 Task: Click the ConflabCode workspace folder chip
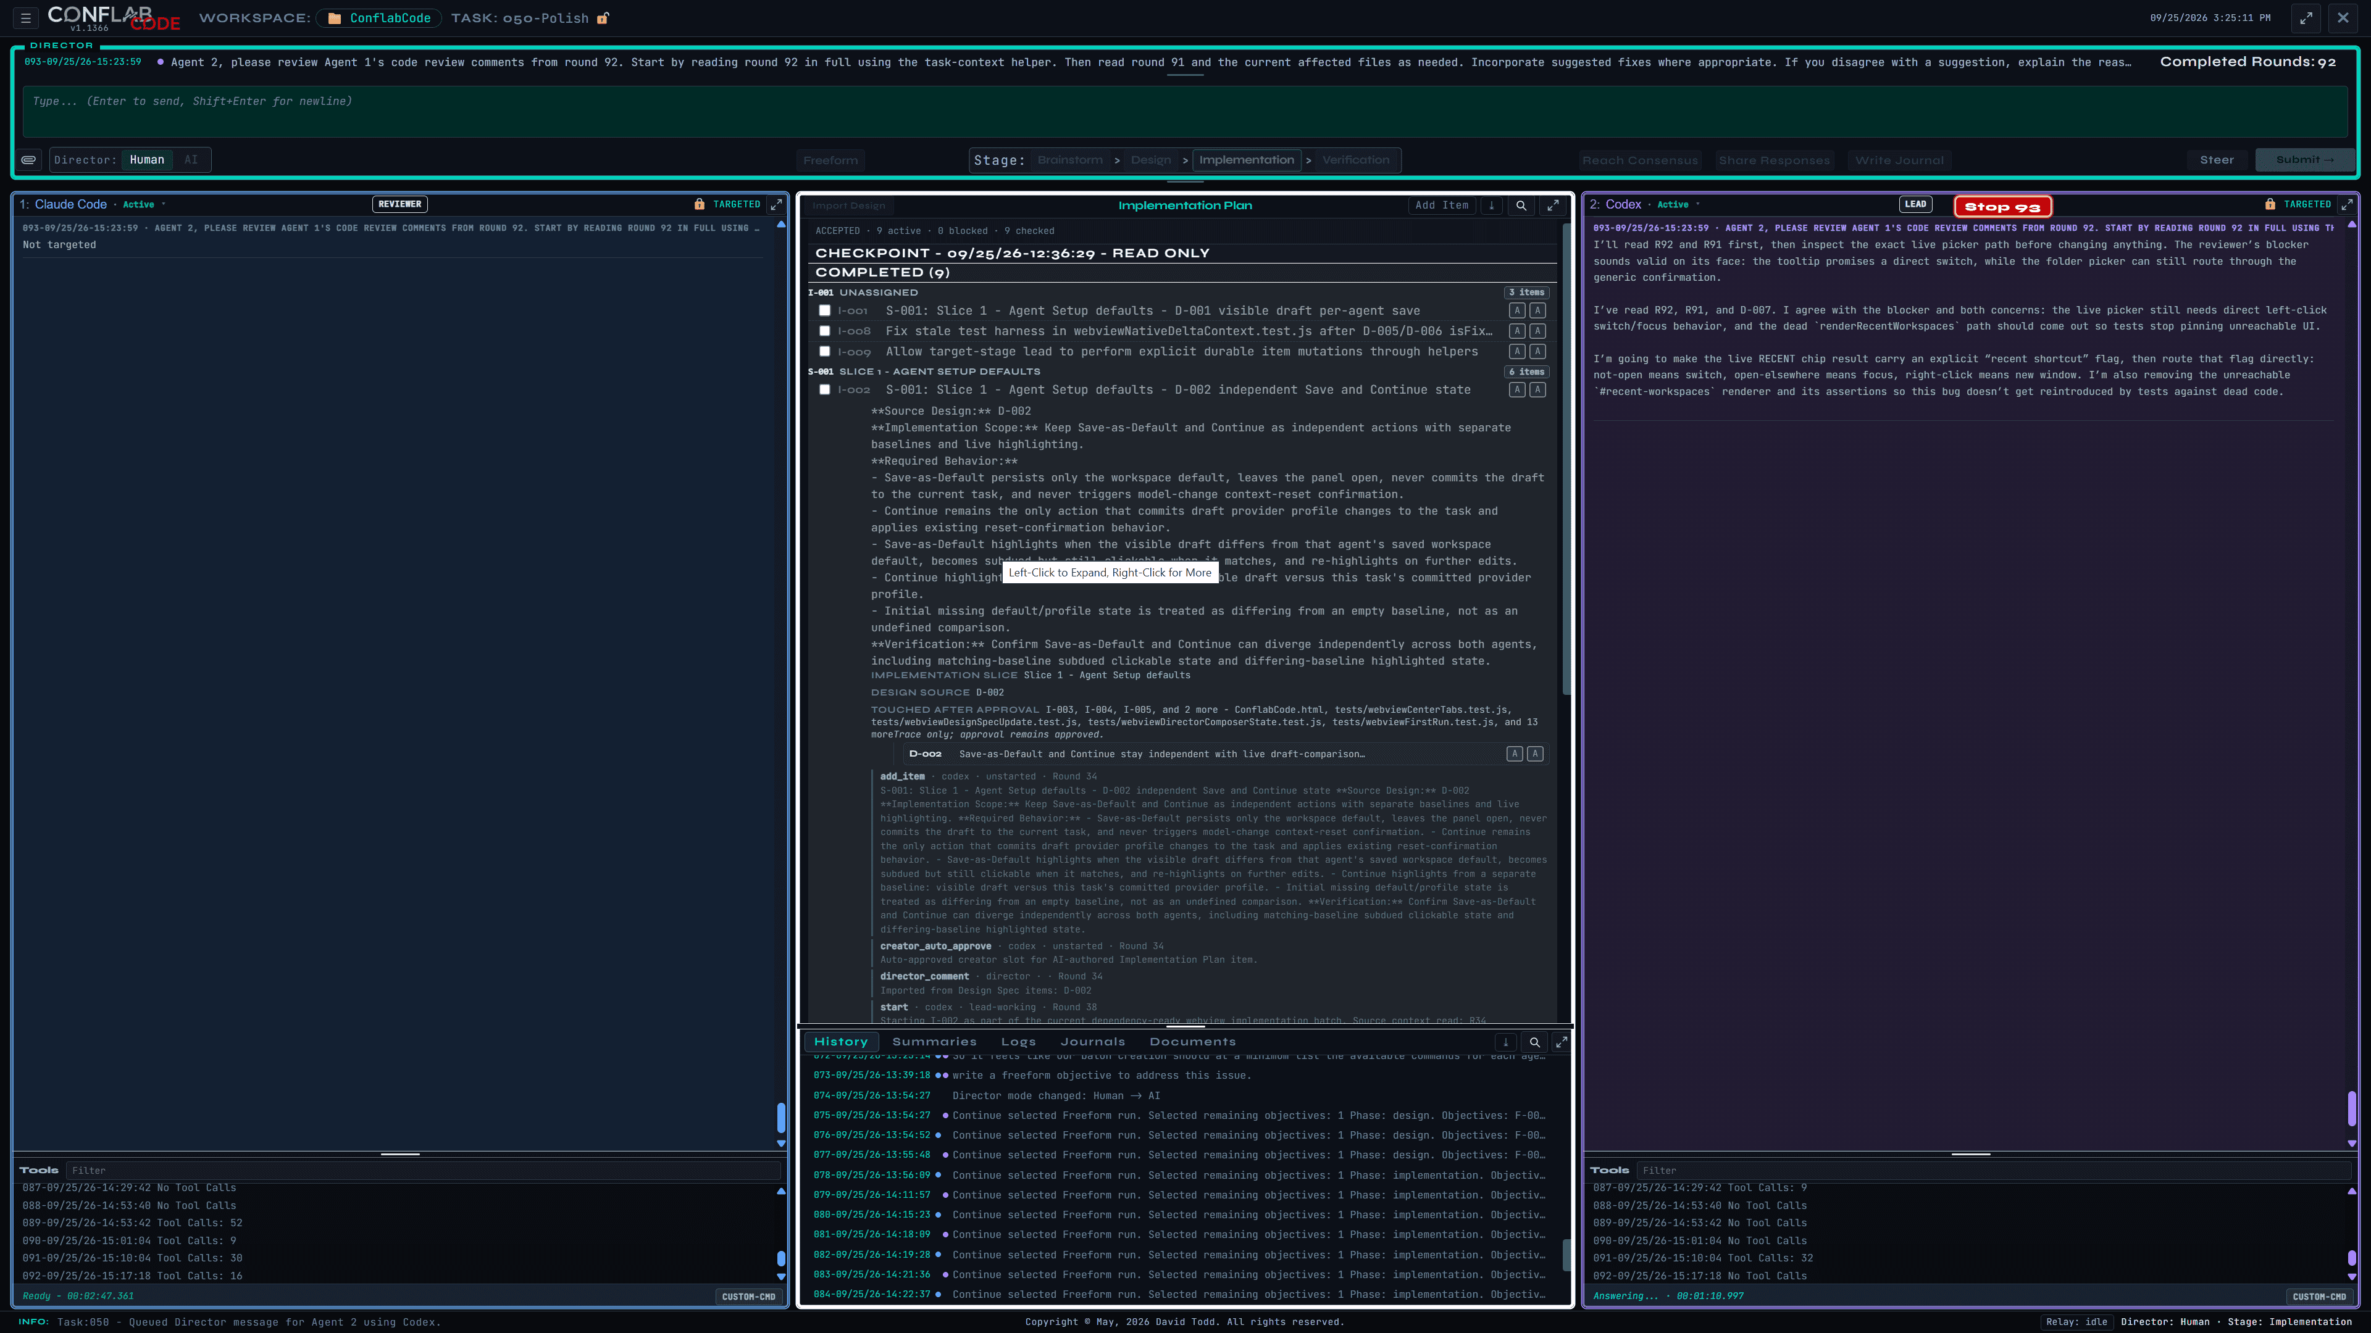379,19
